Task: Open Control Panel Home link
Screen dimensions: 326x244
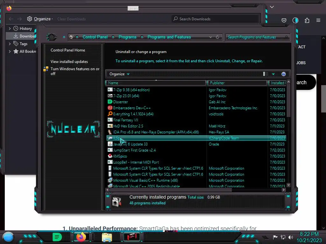Action: [x=68, y=50]
